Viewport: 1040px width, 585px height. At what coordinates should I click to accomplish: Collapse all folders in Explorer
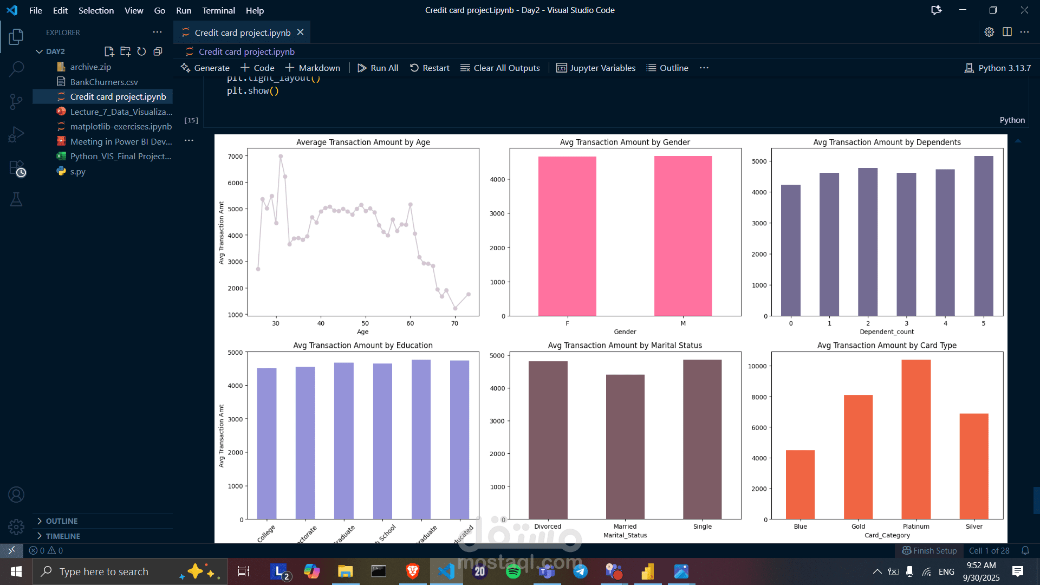[158, 51]
